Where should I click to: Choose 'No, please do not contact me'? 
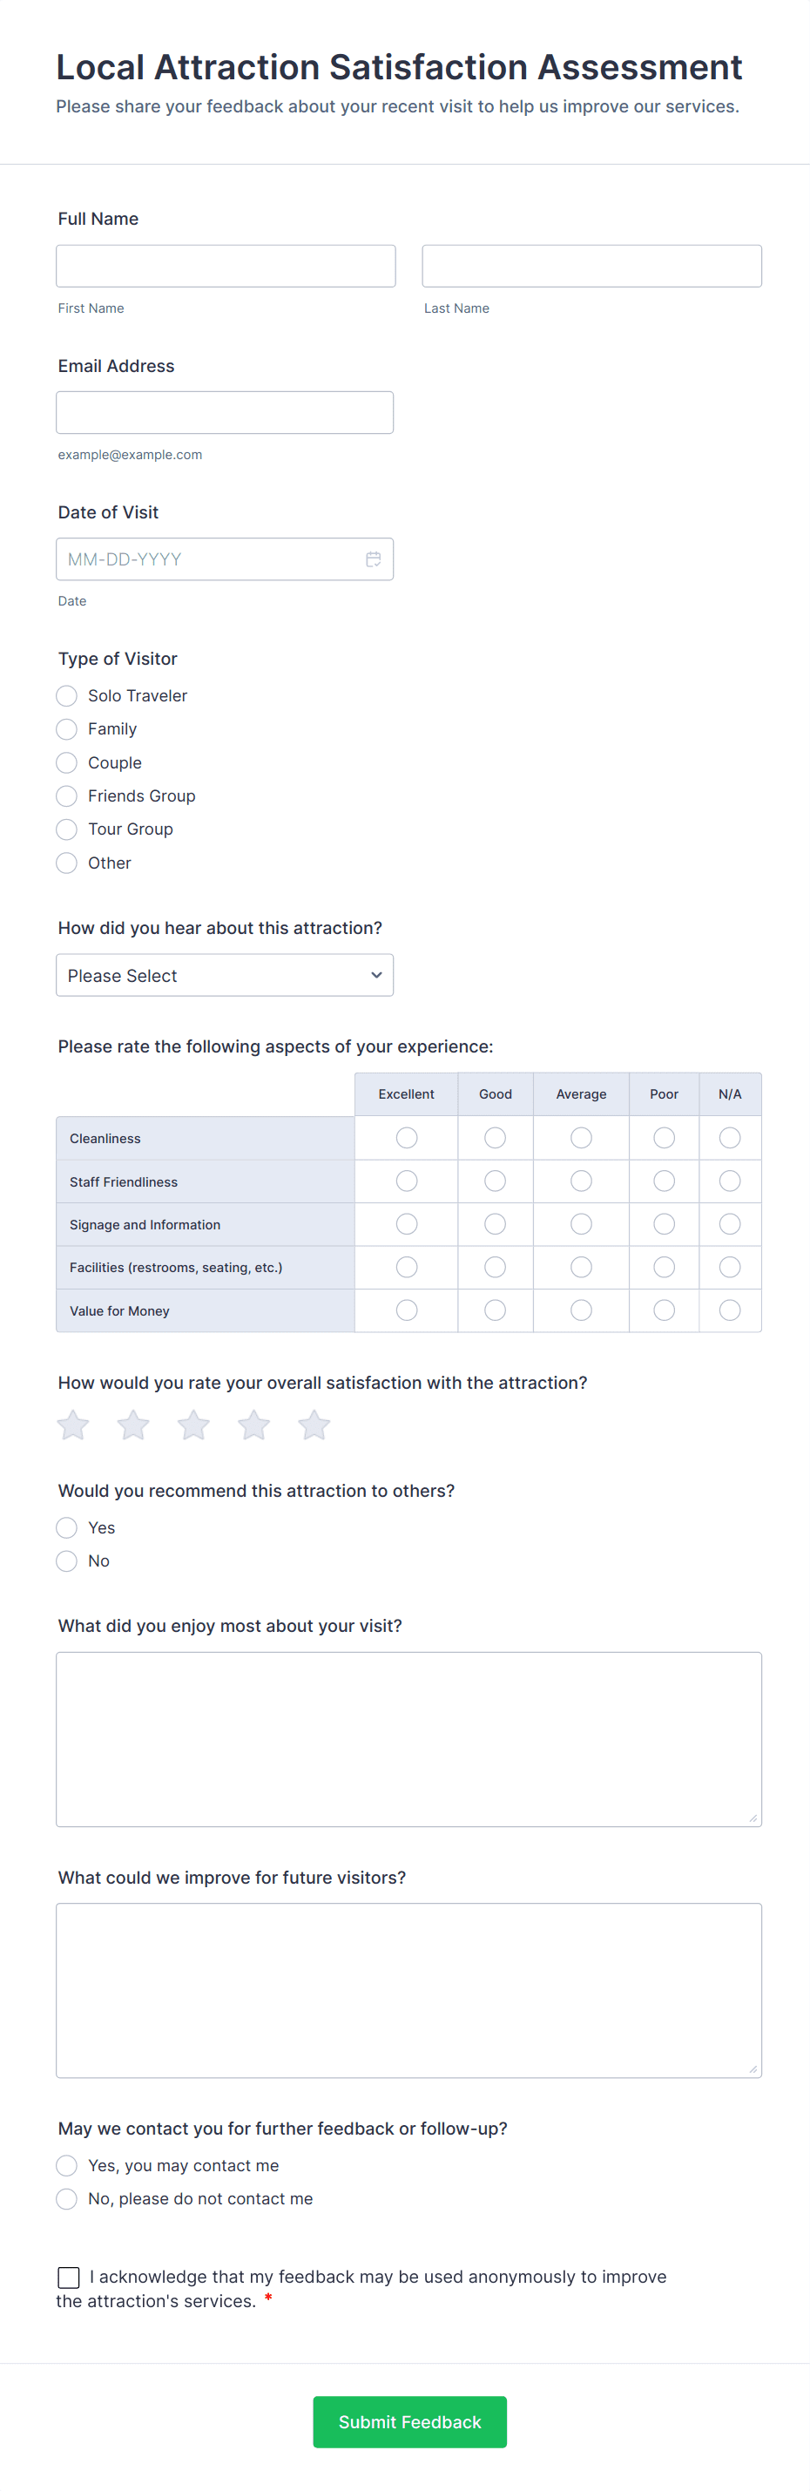67,2199
